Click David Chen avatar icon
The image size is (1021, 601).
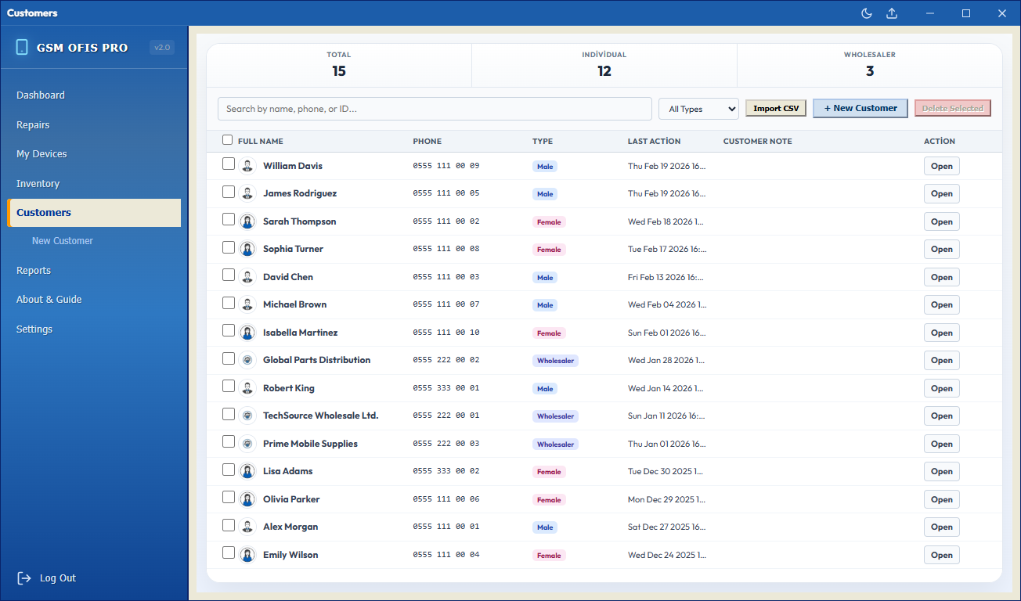(247, 277)
